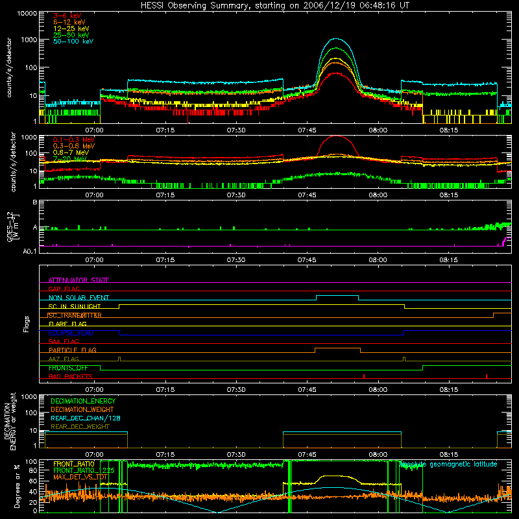Select the '6-12 keV' orange legend label
This screenshot has width=519, height=519.
tap(69, 22)
